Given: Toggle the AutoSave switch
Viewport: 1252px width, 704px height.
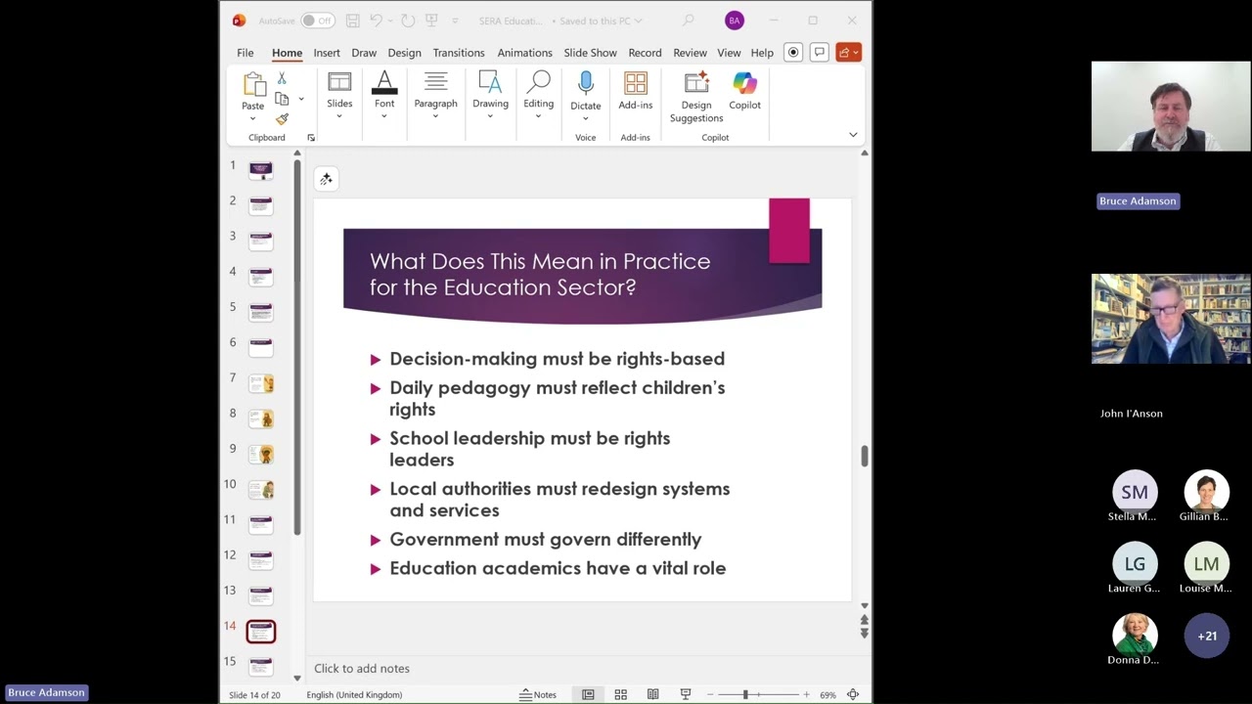Looking at the screenshot, I should (317, 21).
